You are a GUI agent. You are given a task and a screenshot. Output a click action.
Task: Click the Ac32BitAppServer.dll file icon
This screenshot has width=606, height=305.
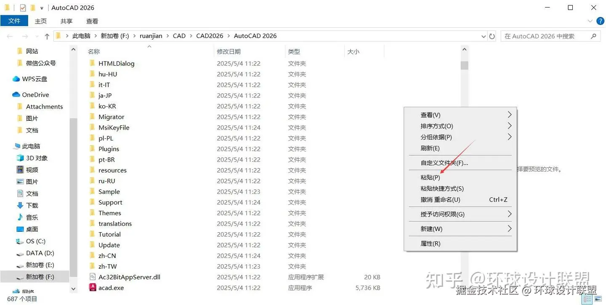point(93,277)
